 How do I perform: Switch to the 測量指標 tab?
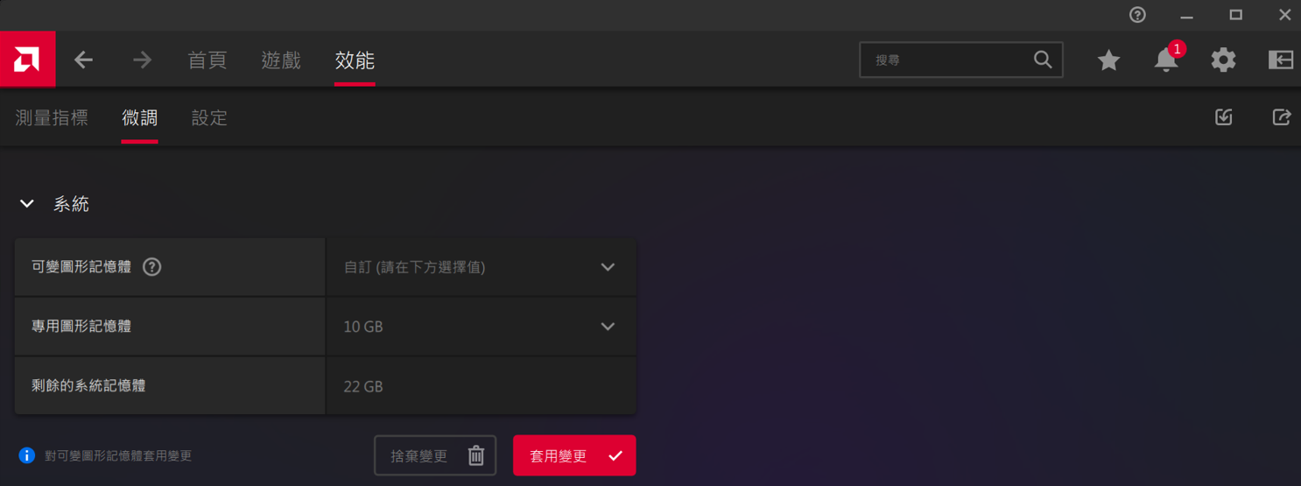[x=52, y=117]
